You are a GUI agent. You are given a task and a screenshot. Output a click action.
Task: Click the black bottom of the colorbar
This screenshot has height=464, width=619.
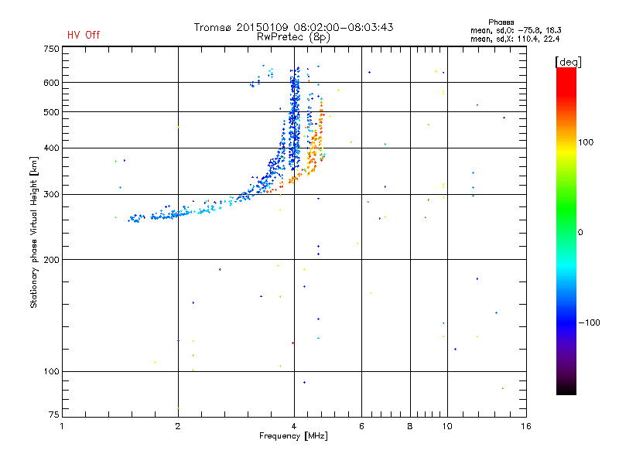pyautogui.click(x=566, y=389)
